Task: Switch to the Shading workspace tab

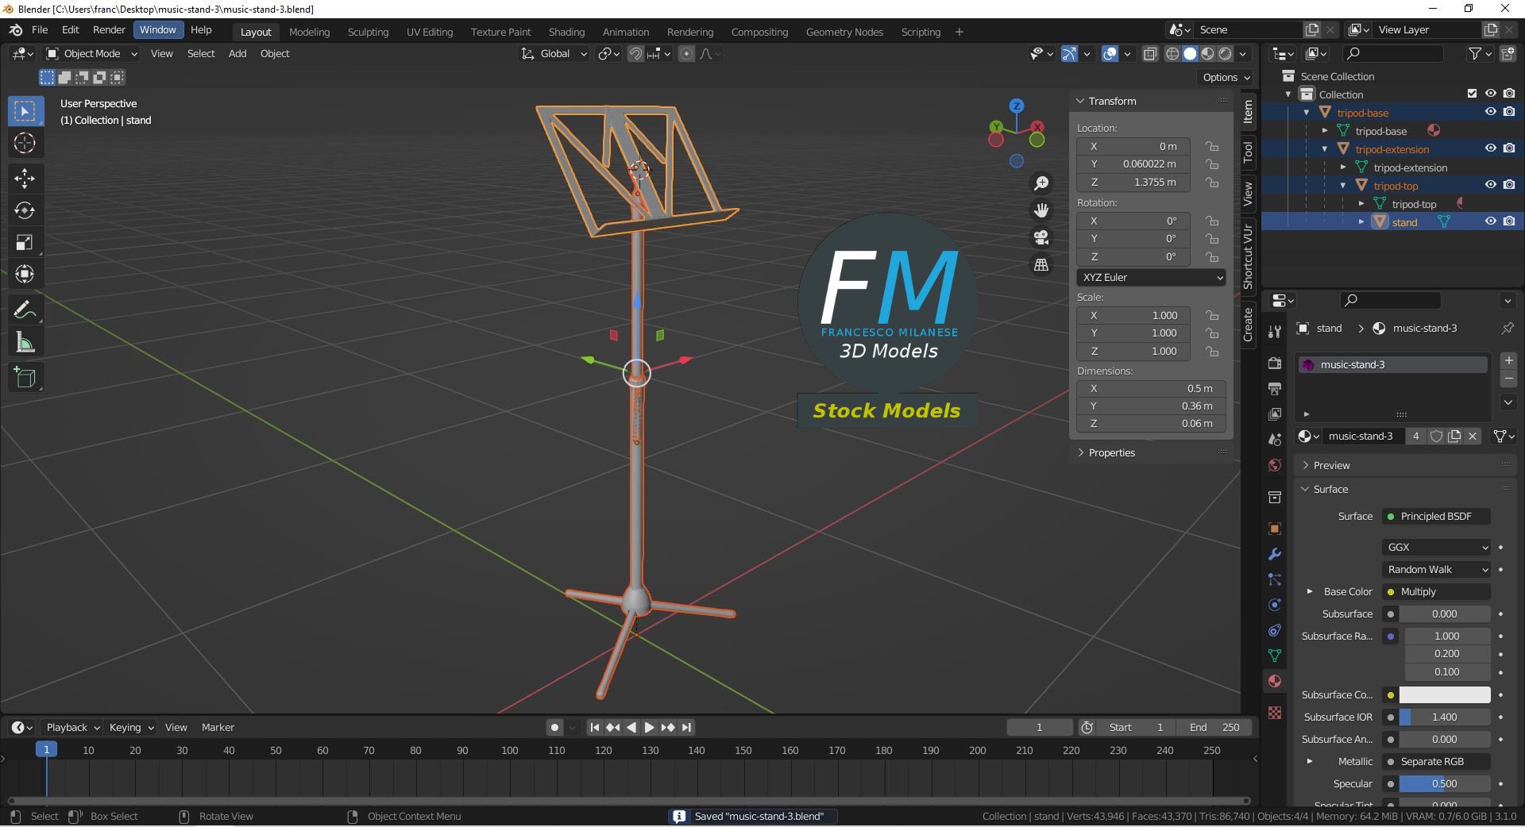Action: point(566,32)
